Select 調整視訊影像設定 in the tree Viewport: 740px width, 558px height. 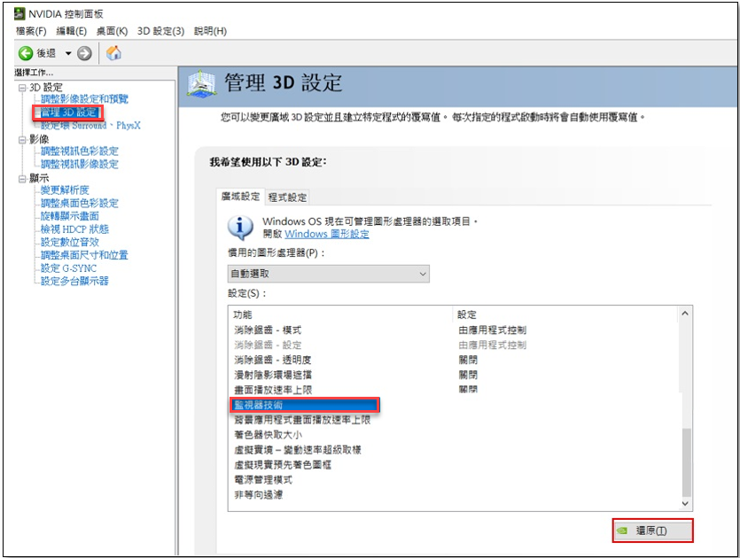coord(79,164)
